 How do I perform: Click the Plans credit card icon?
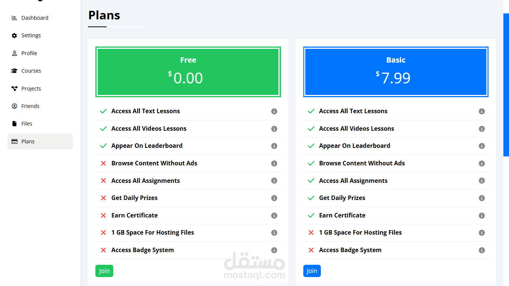(x=15, y=142)
